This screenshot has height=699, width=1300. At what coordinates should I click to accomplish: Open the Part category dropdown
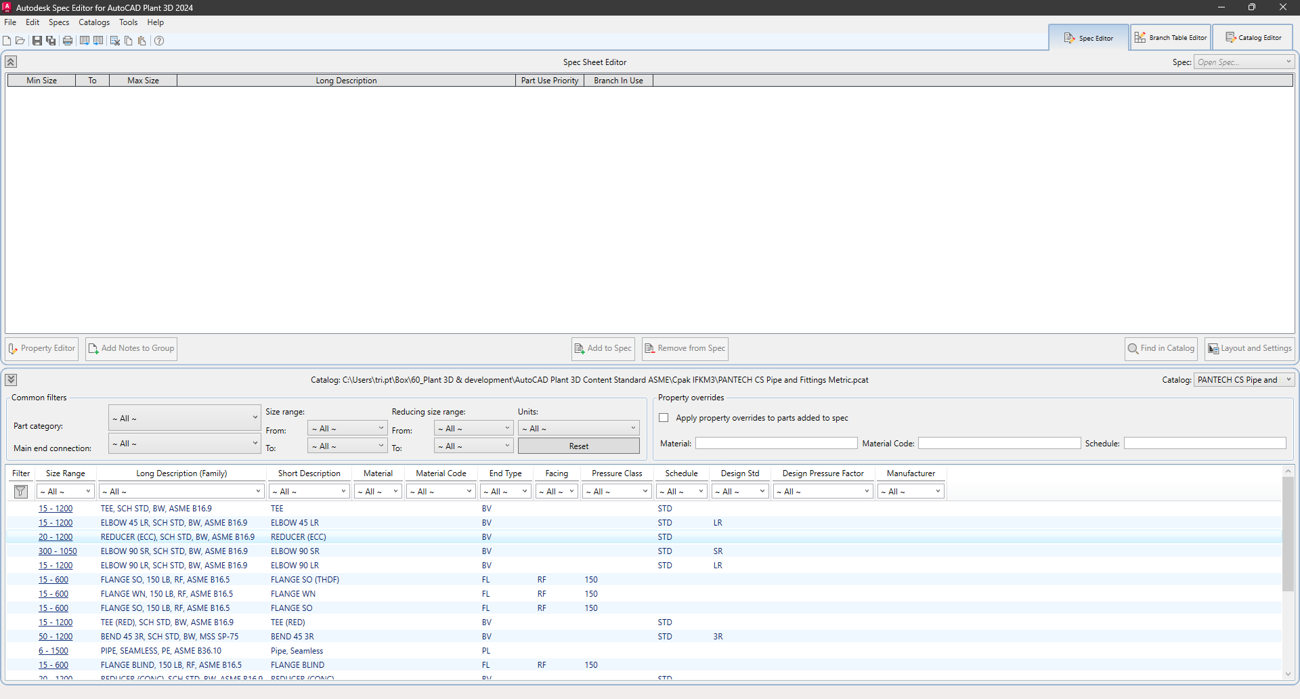pyautogui.click(x=185, y=418)
